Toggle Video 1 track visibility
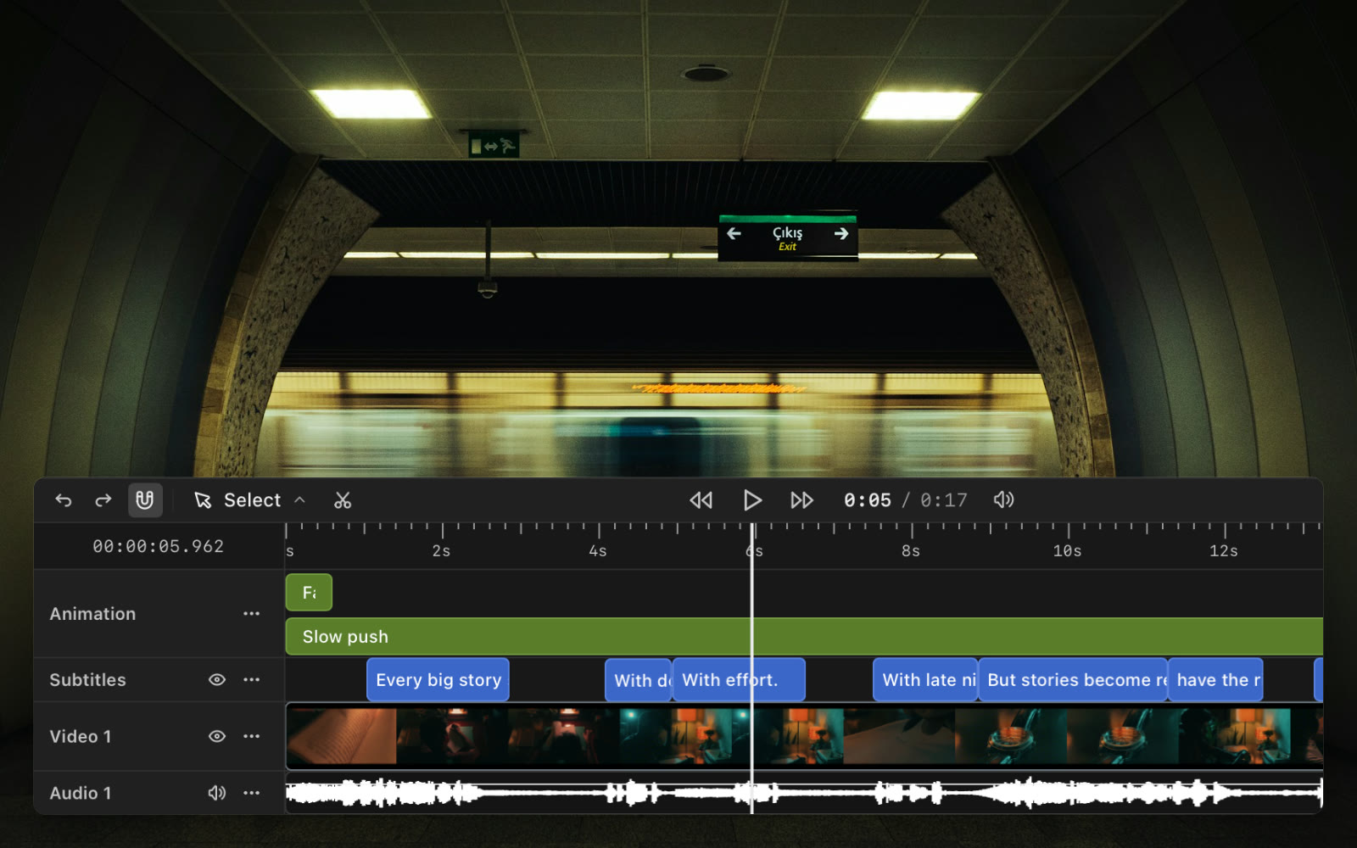 (217, 736)
